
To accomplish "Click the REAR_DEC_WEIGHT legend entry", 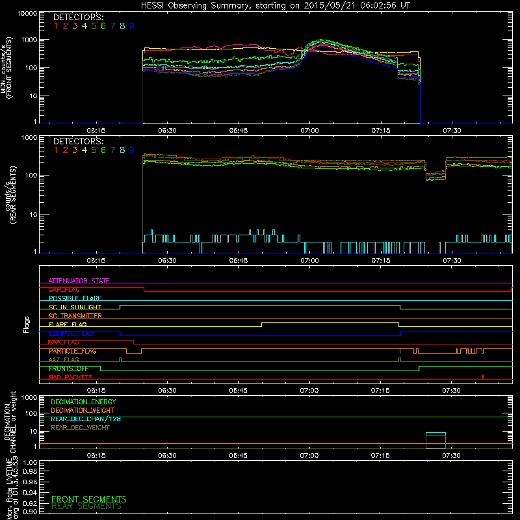I will [80, 428].
